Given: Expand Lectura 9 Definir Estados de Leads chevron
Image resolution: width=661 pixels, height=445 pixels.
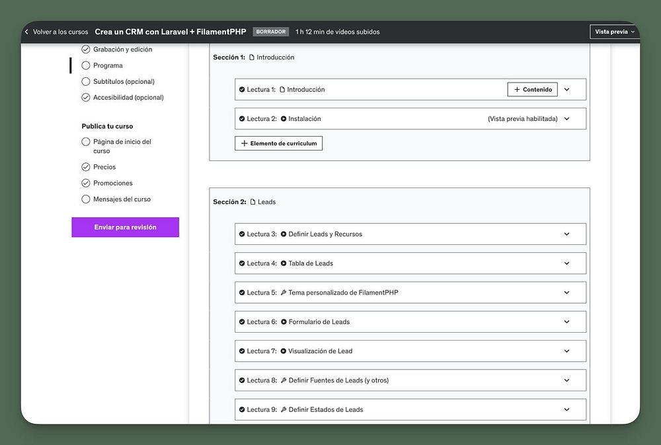Looking at the screenshot, I should pos(567,409).
